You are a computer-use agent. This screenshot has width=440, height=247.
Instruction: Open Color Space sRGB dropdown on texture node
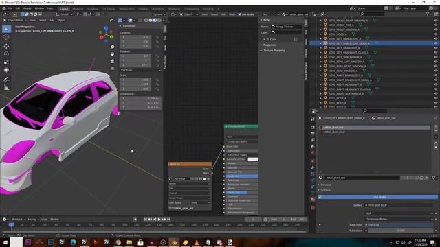[x=200, y=203]
